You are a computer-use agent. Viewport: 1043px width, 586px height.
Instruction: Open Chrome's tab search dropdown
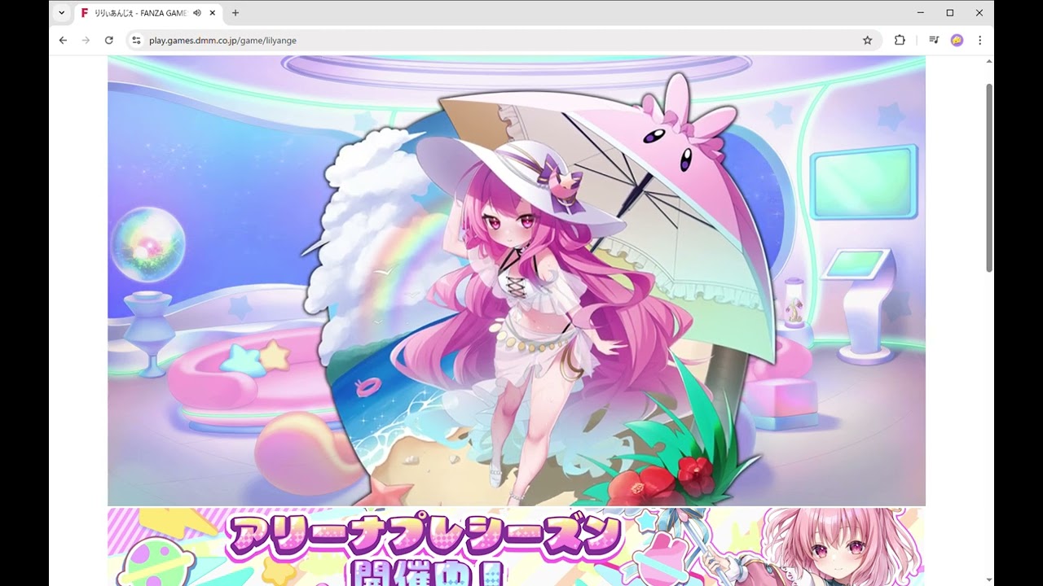pos(61,13)
